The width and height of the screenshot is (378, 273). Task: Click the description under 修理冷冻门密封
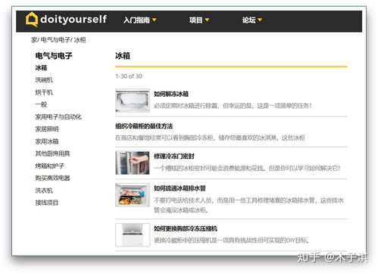click(x=247, y=168)
